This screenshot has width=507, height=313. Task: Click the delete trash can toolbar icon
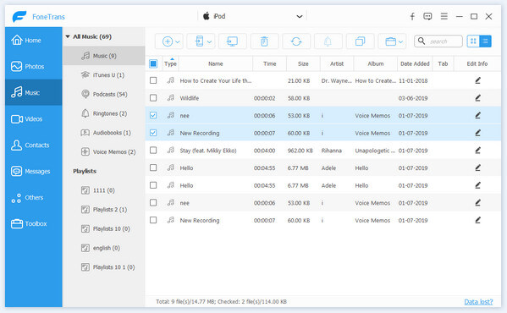pos(264,41)
